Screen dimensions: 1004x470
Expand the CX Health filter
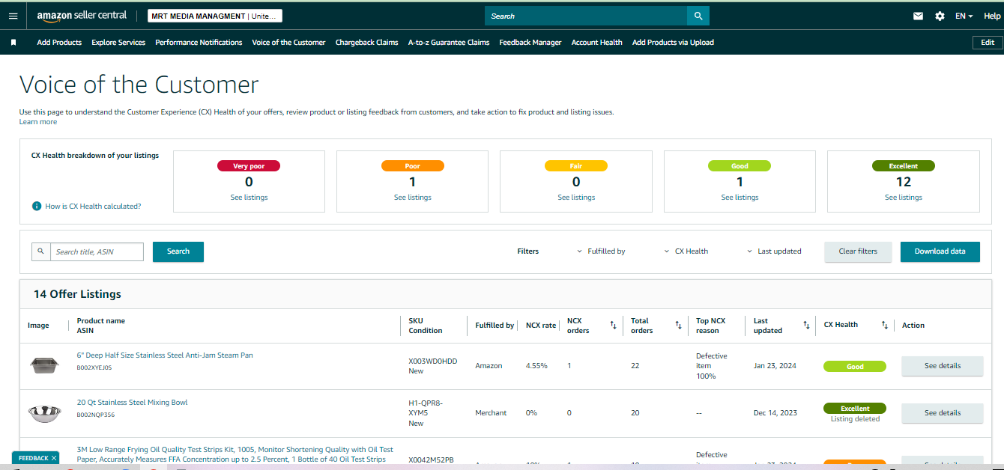click(x=686, y=251)
